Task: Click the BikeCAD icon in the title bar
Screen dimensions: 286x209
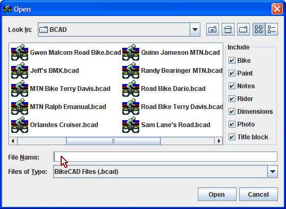Action: (7, 9)
